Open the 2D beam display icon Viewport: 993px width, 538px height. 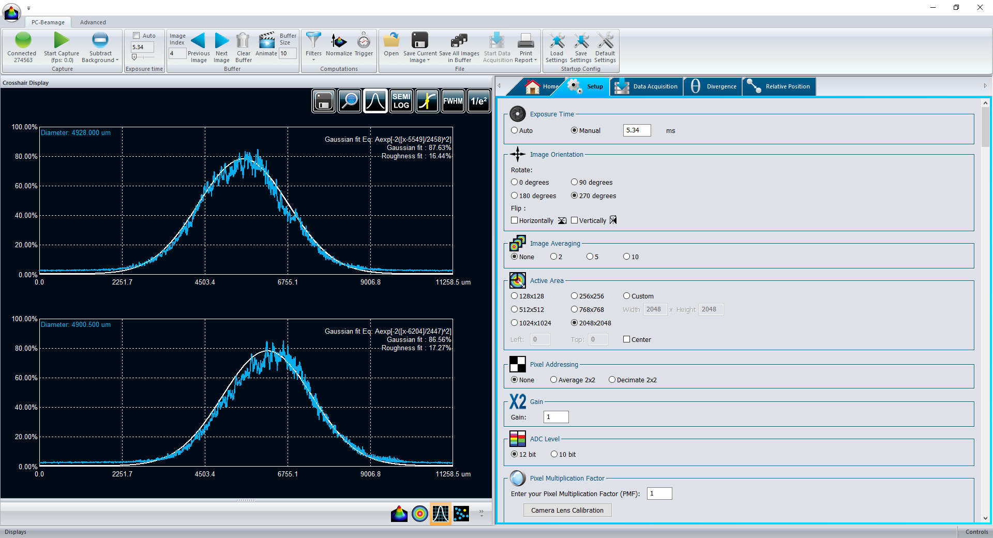click(x=420, y=514)
